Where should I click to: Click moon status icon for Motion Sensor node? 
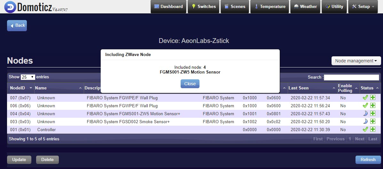click(x=365, y=114)
